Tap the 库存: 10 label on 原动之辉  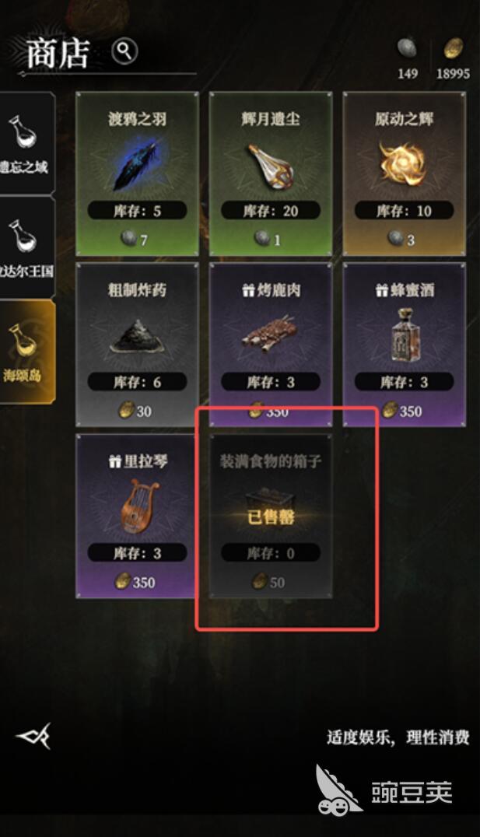(405, 211)
